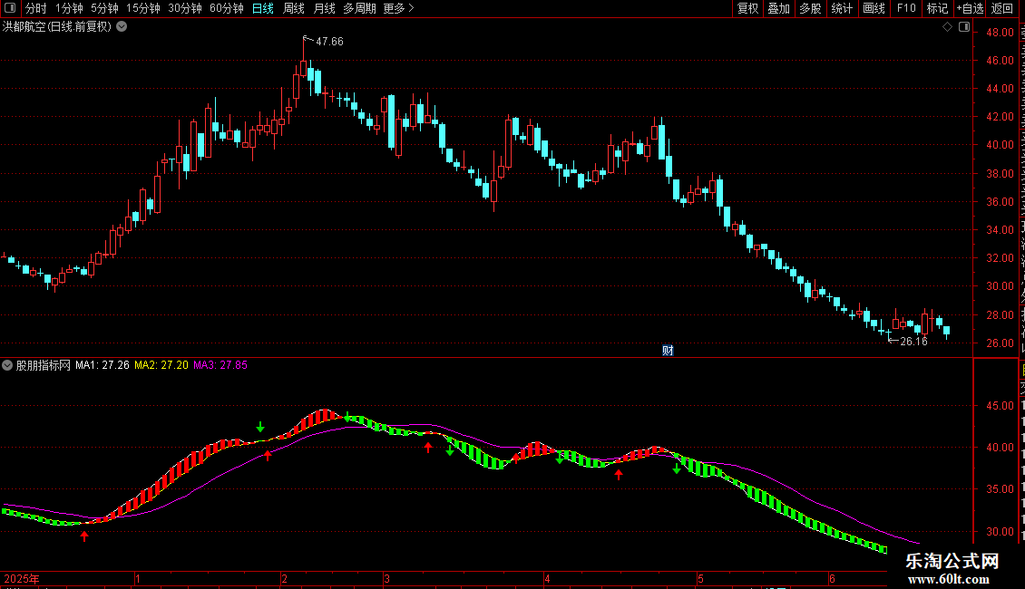The width and height of the screenshot is (1025, 589).
Task: Add stock via +自选 button
Action: [x=970, y=8]
